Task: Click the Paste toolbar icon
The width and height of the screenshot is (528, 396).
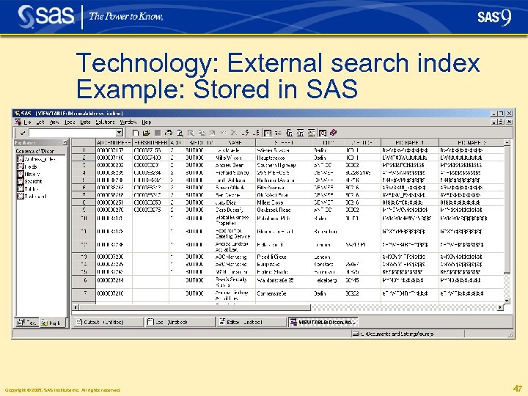Action: 212,133
